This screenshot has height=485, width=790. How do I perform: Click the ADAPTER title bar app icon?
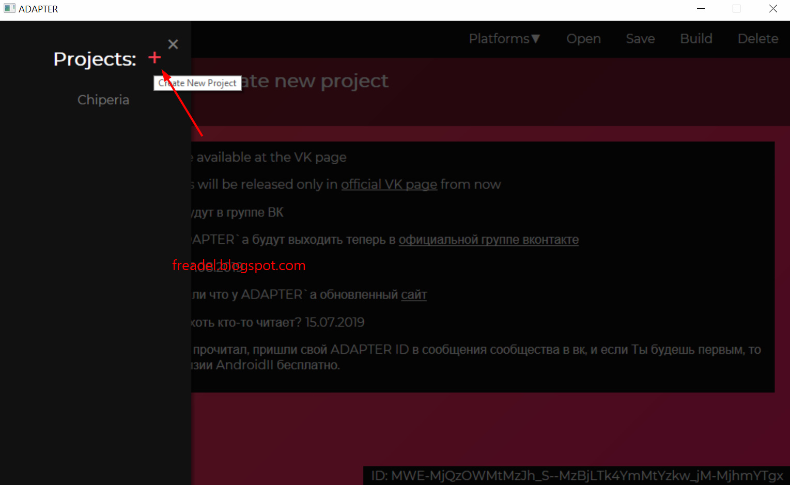click(x=9, y=9)
